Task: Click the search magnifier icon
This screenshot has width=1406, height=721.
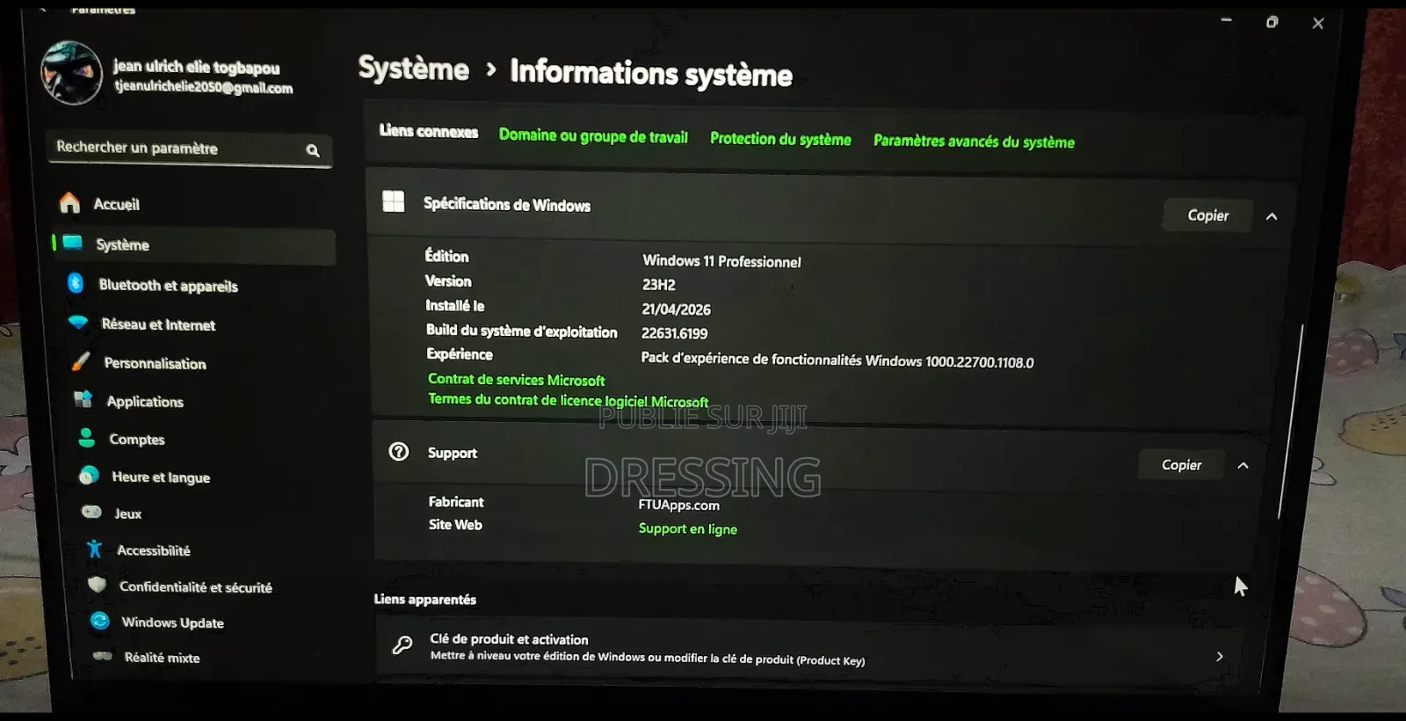Action: tap(313, 150)
